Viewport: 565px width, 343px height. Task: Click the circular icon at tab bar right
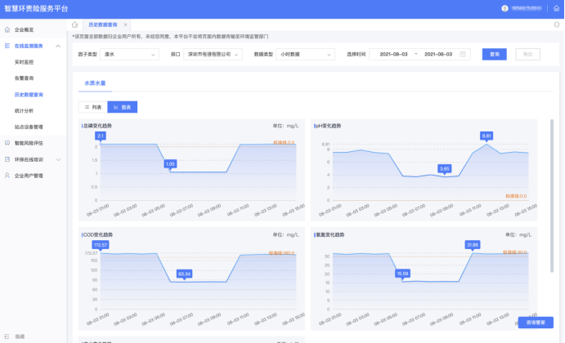[557, 24]
